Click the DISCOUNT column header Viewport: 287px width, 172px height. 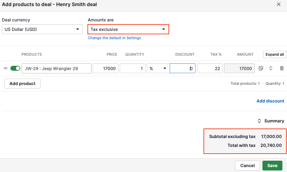coord(185,54)
